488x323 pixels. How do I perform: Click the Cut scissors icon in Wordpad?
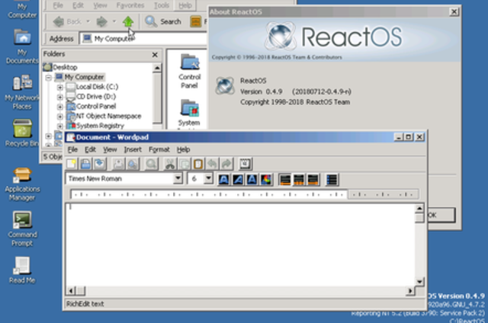(x=170, y=164)
